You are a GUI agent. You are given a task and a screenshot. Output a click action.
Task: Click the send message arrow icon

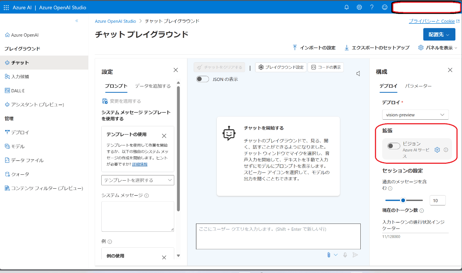coord(355,255)
